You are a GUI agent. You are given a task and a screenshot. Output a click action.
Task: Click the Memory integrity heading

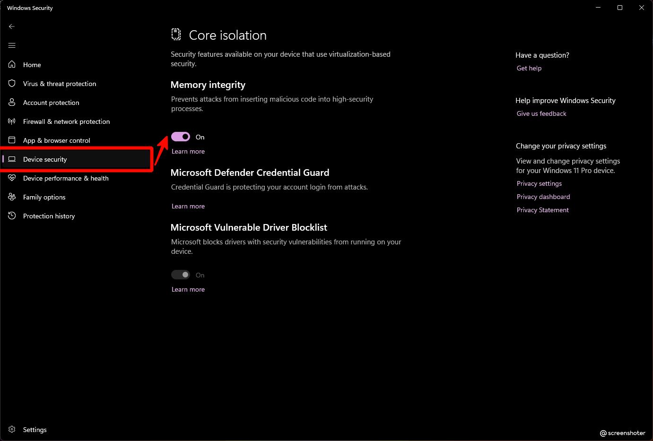208,85
